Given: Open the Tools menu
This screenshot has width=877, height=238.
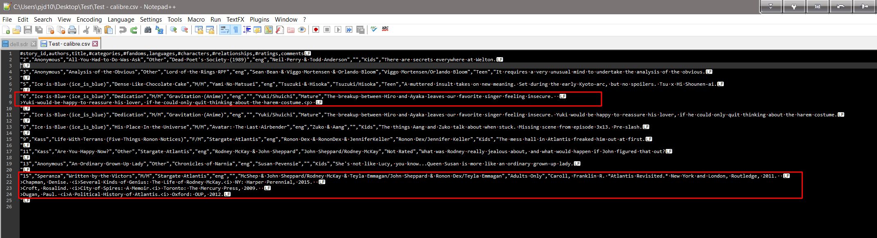Looking at the screenshot, I should (x=174, y=19).
